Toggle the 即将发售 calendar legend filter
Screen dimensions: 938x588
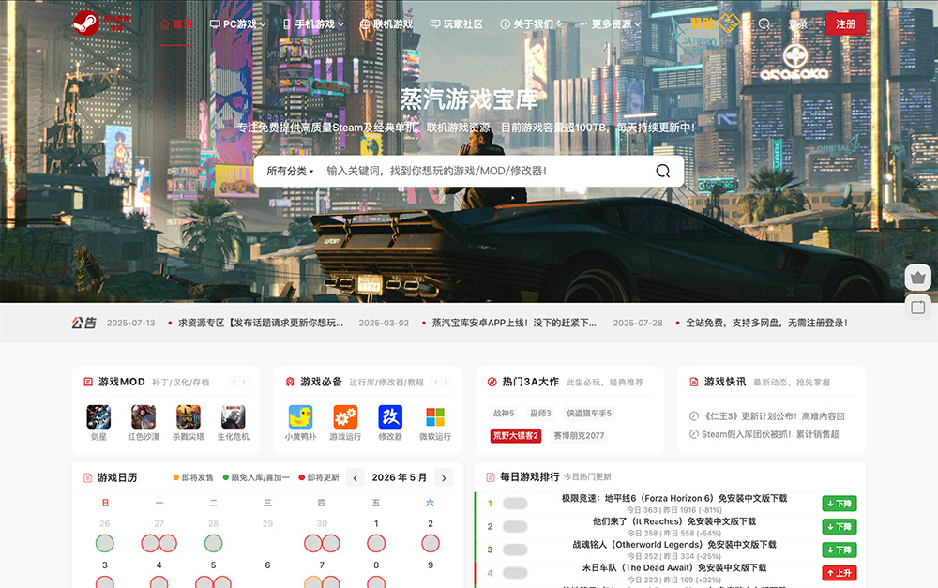[193, 477]
